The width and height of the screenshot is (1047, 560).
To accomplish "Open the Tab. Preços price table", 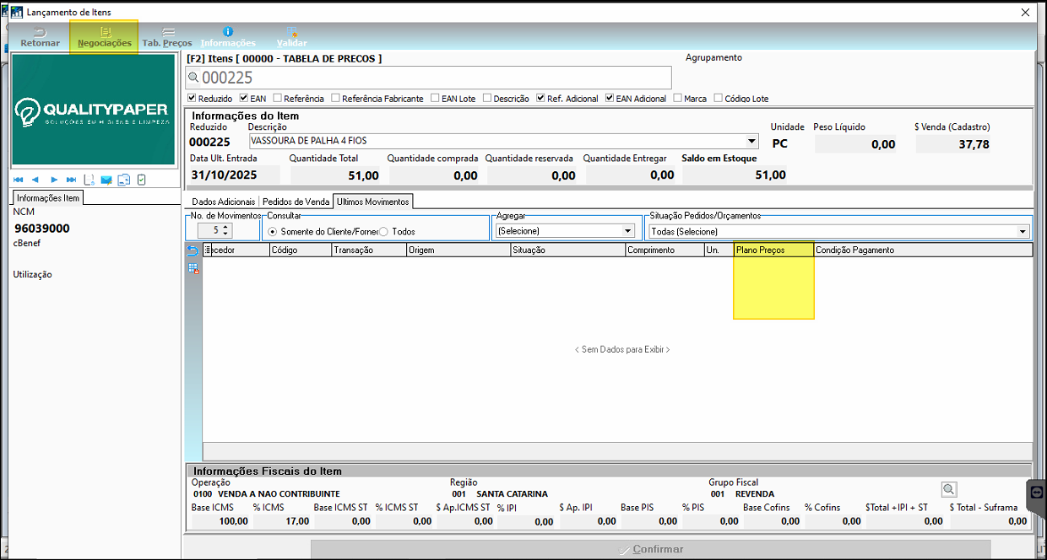I will (167, 36).
